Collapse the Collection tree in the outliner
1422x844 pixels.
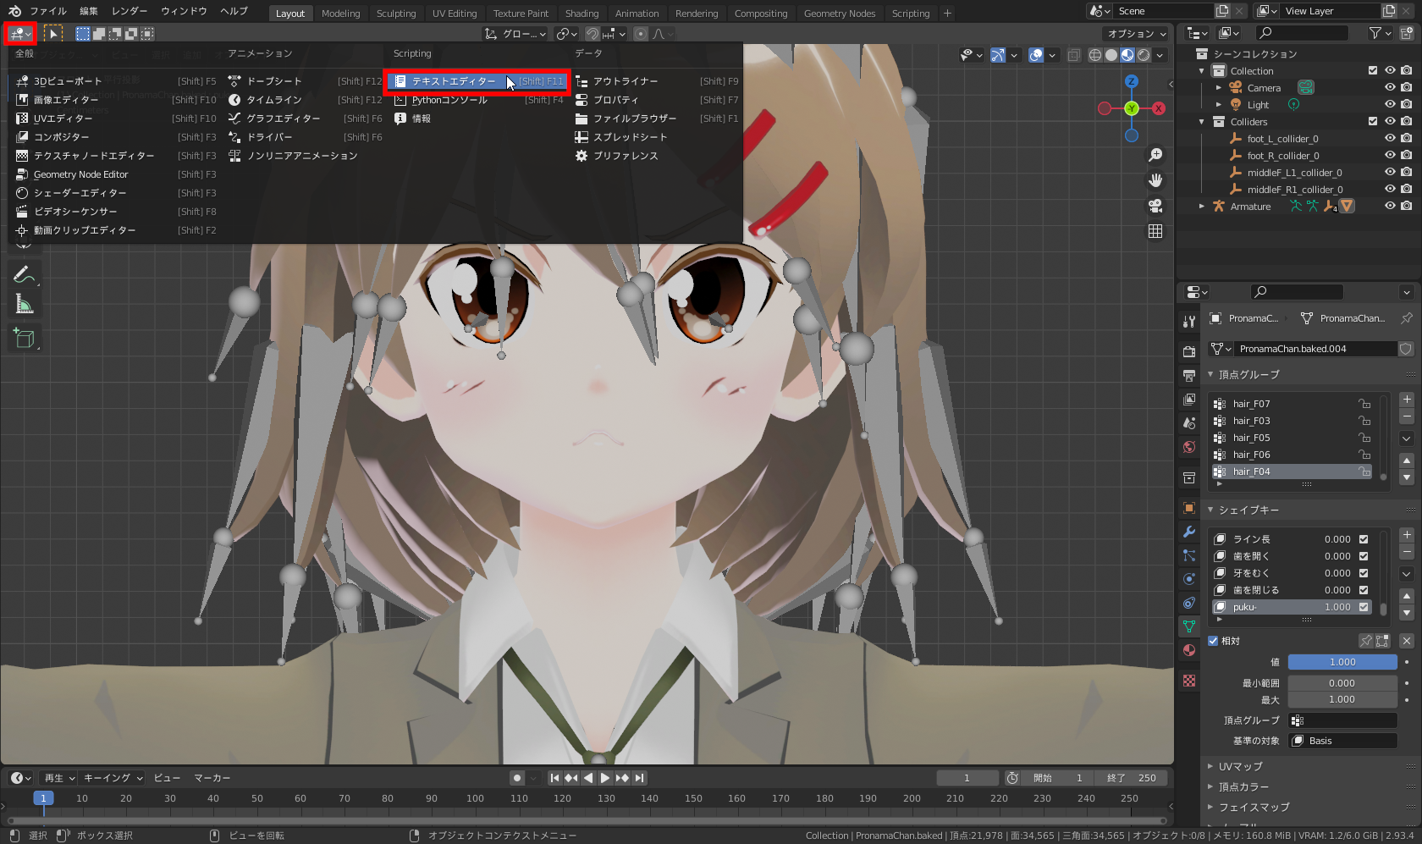coord(1202,70)
